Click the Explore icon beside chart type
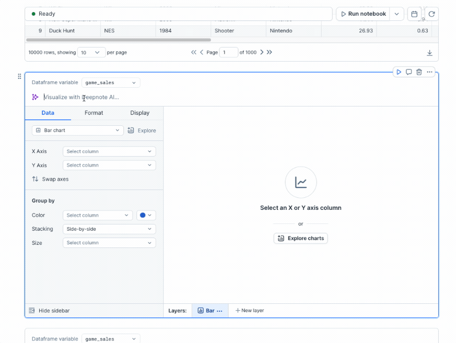 pyautogui.click(x=131, y=131)
